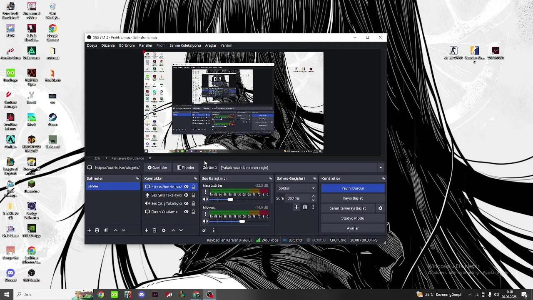
Task: Toggle visibility of Ses Giriş Yakalayıcı
Action: [186, 195]
